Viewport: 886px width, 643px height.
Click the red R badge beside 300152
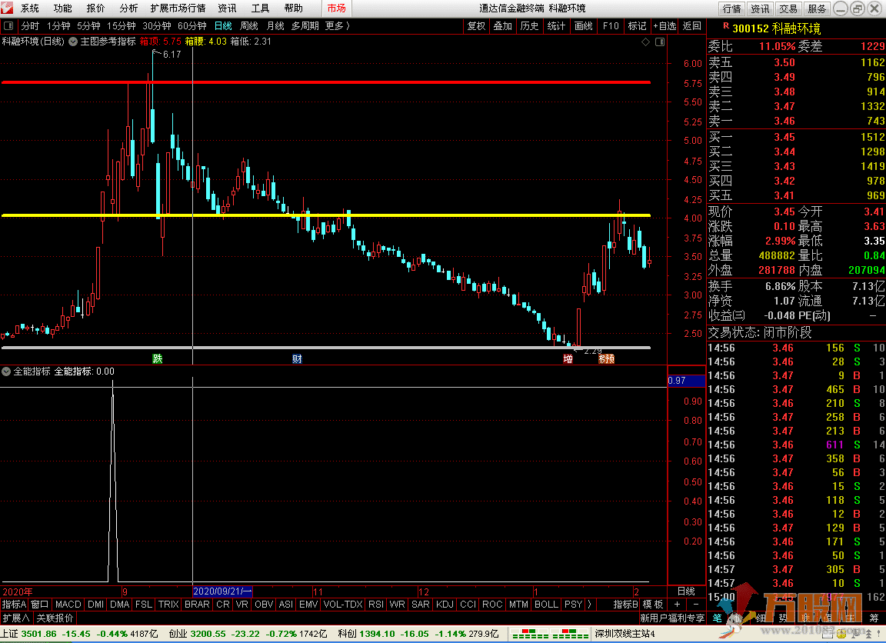click(x=725, y=25)
